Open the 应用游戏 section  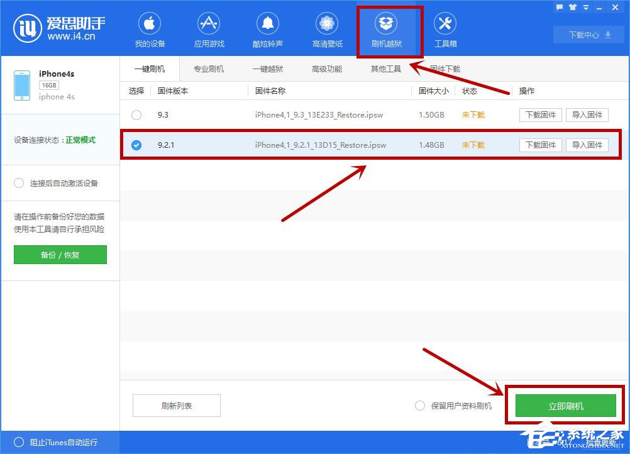(x=208, y=28)
